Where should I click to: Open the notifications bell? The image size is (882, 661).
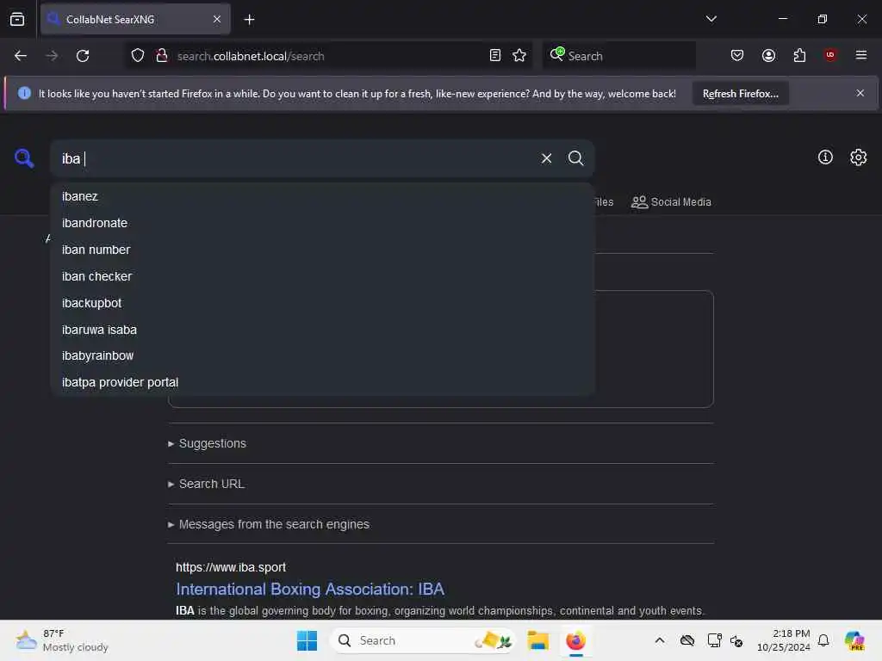pyautogui.click(x=823, y=640)
